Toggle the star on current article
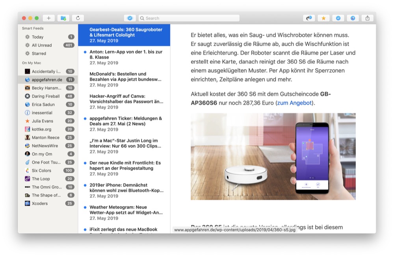The image size is (394, 257). click(x=323, y=18)
